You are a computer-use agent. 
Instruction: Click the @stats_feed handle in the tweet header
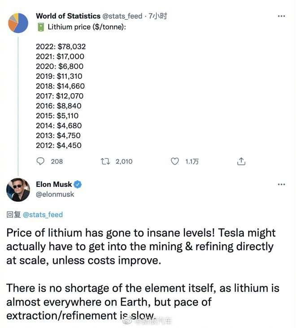122,16
